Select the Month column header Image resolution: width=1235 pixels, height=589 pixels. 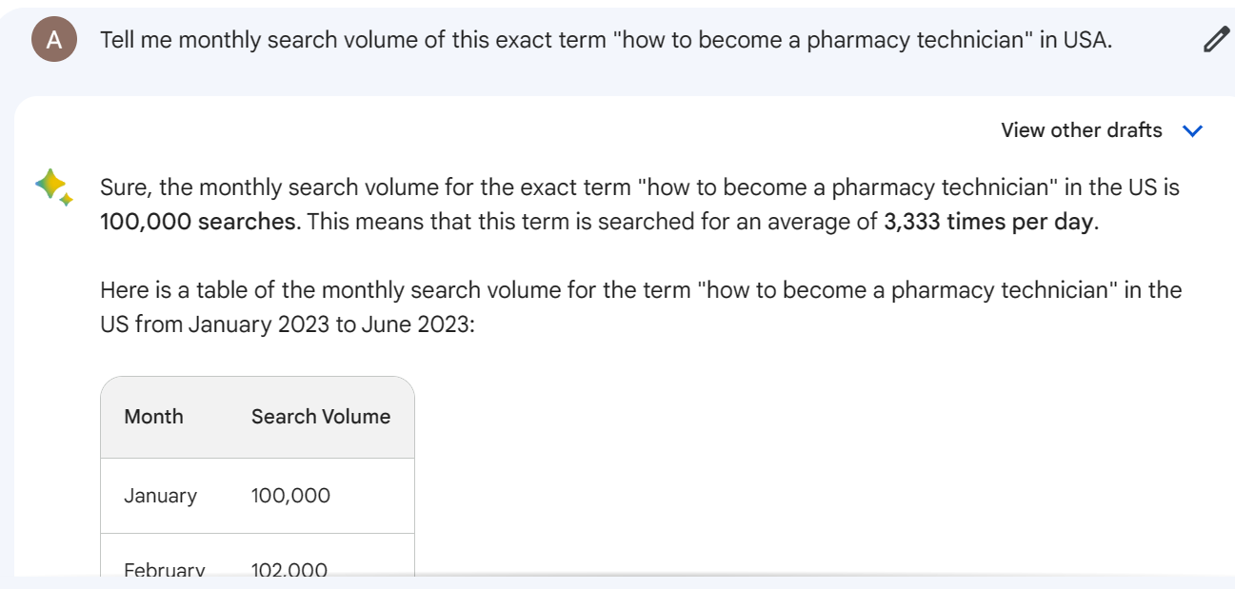pos(153,417)
